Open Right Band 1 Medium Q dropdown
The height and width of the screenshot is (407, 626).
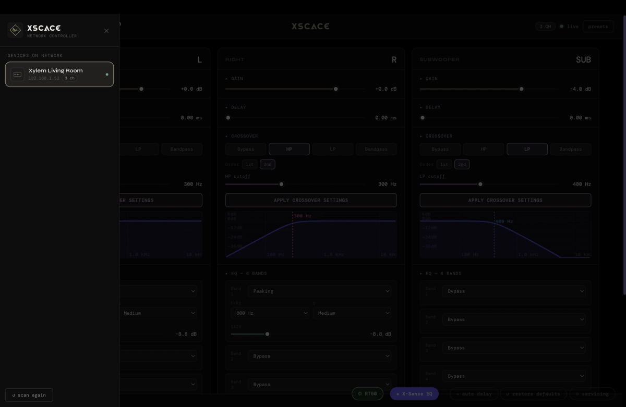click(x=352, y=313)
